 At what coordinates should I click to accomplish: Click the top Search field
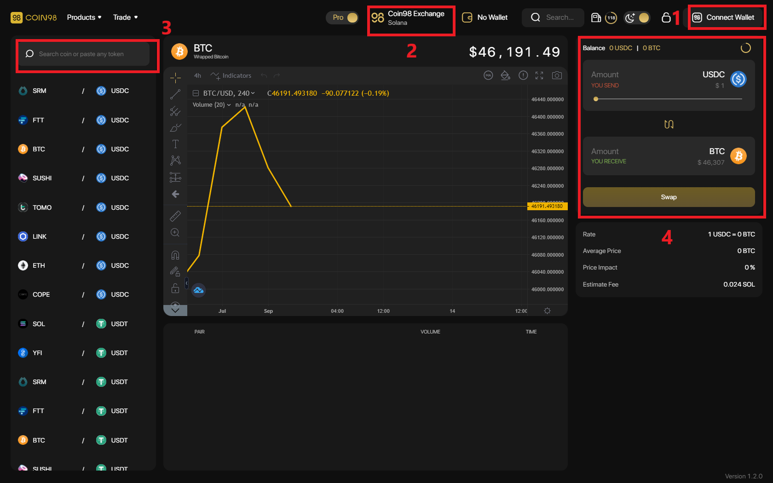(x=553, y=17)
